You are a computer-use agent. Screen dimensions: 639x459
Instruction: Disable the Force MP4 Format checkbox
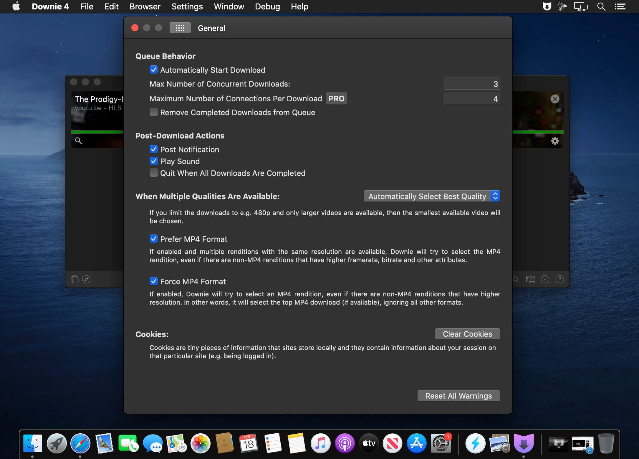click(153, 281)
